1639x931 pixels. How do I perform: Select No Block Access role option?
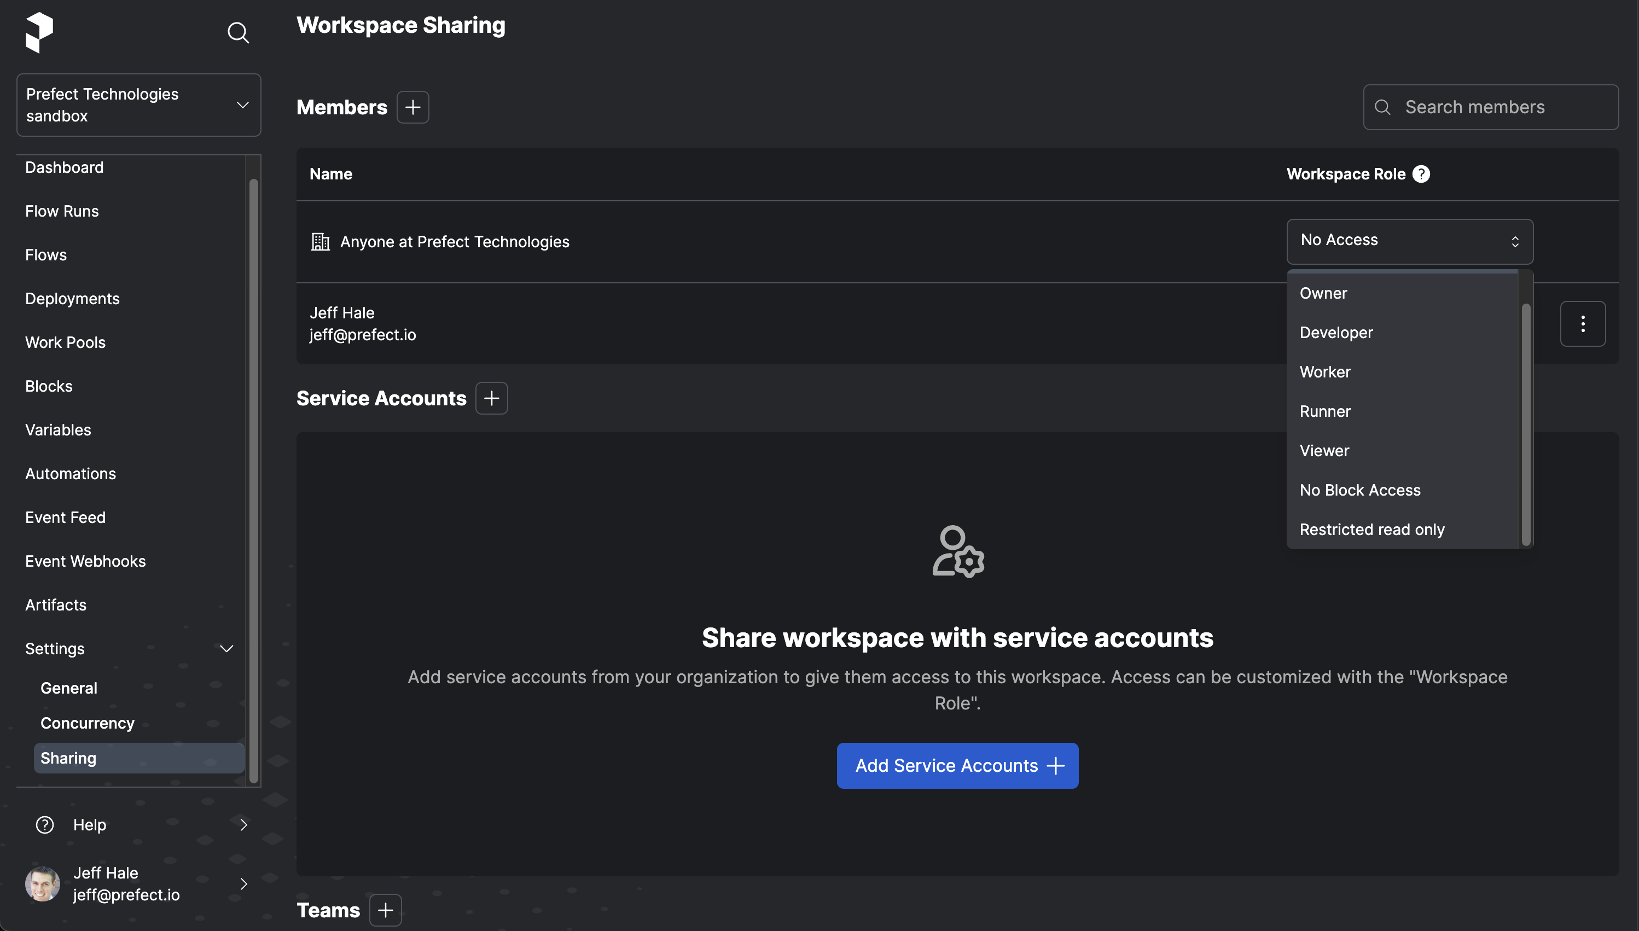point(1402,491)
